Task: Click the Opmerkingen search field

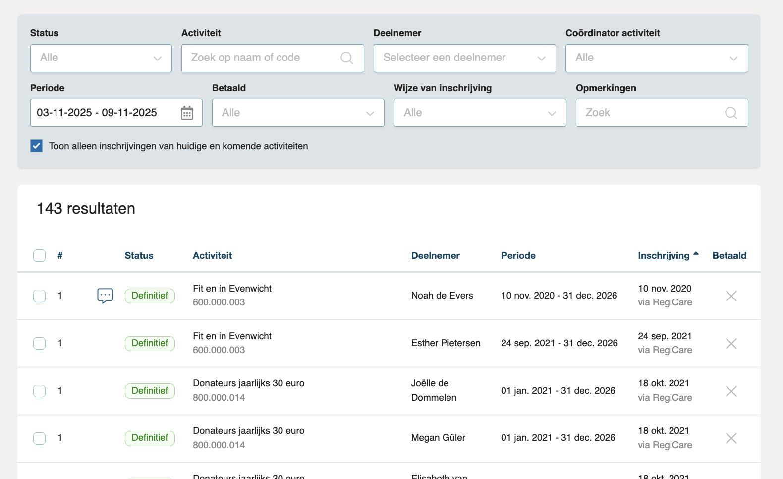Action: pos(662,113)
